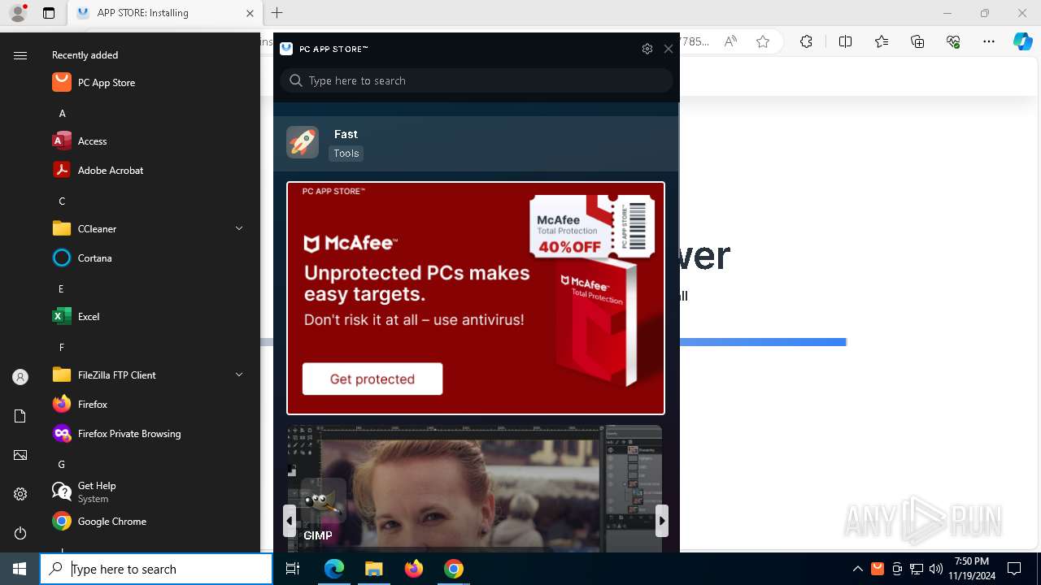Open the McAfee 40% off coupon ad

592,226
